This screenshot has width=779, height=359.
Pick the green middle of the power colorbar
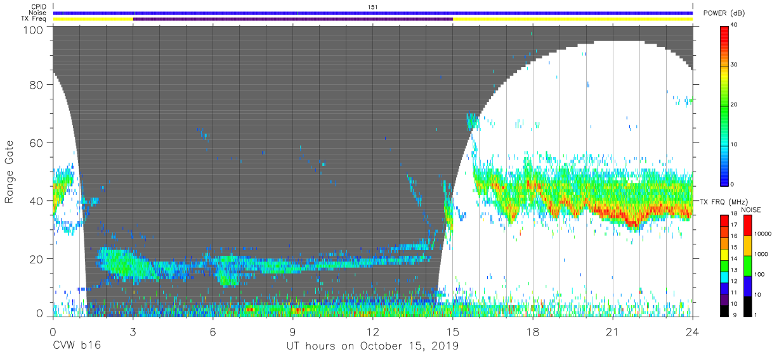pyautogui.click(x=724, y=105)
